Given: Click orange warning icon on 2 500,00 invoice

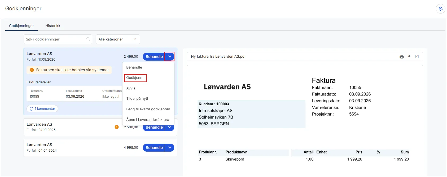Looking at the screenshot, I should click(117, 127).
